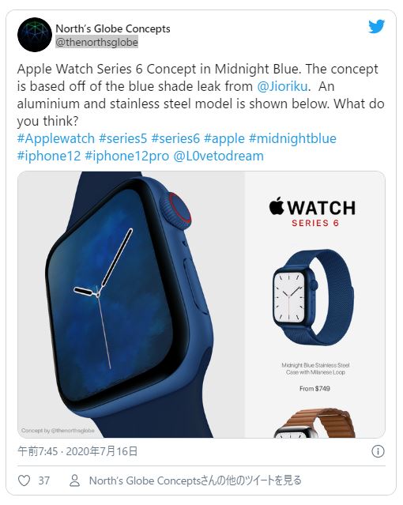Click the #Applewatch hashtag

point(56,138)
